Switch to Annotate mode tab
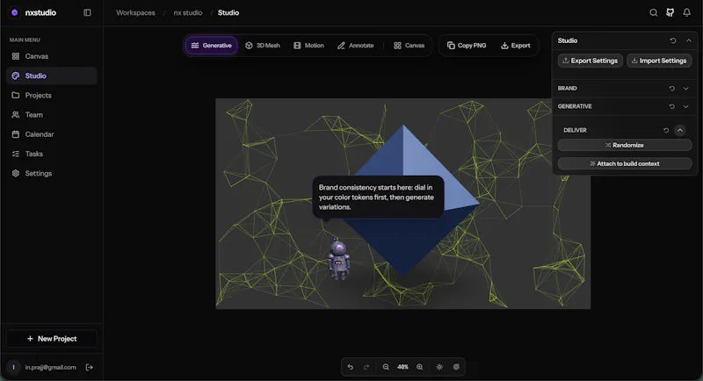Viewport: 703px width, 381px height. click(x=356, y=46)
